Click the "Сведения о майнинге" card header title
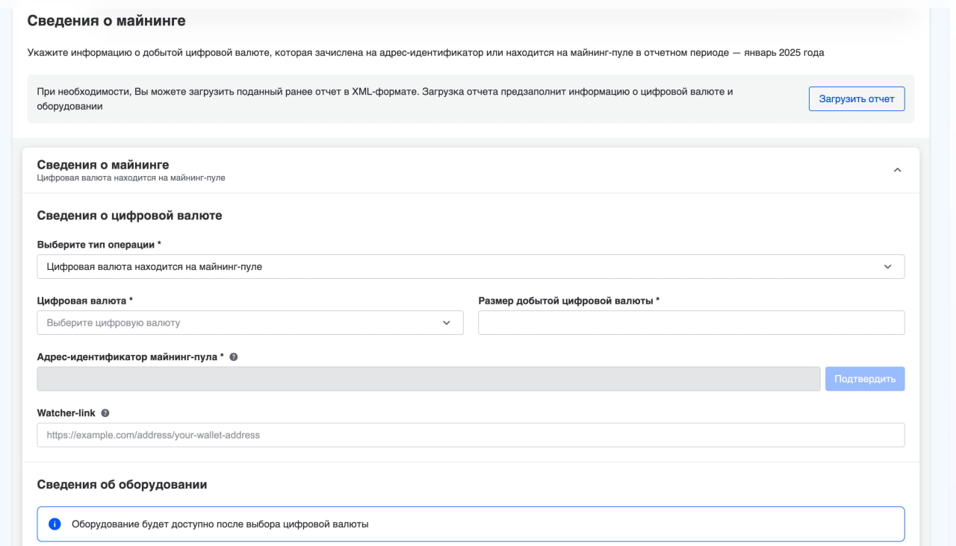The image size is (956, 546). point(103,165)
